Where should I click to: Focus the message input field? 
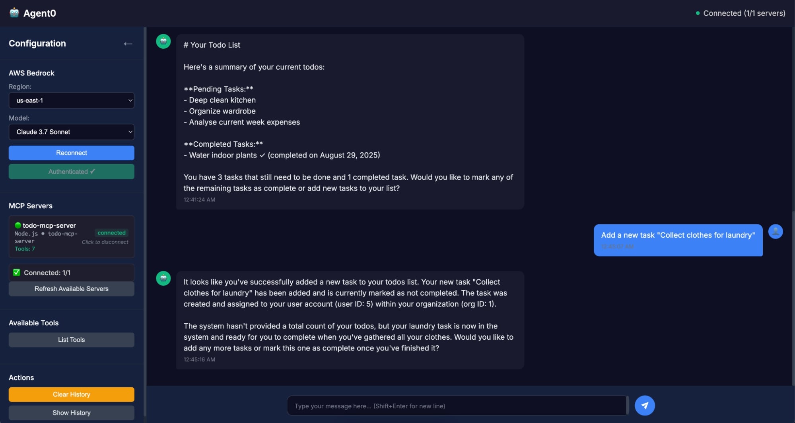[457, 406]
